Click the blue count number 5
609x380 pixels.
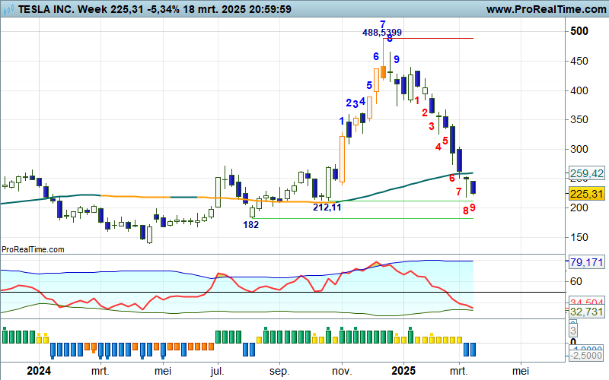[x=369, y=85]
